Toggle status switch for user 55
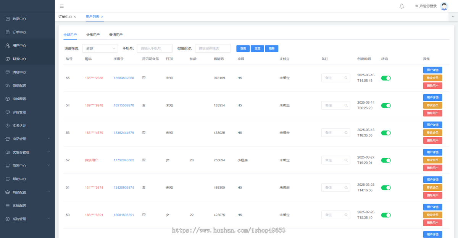Image resolution: width=458 pixels, height=238 pixels. [386, 78]
